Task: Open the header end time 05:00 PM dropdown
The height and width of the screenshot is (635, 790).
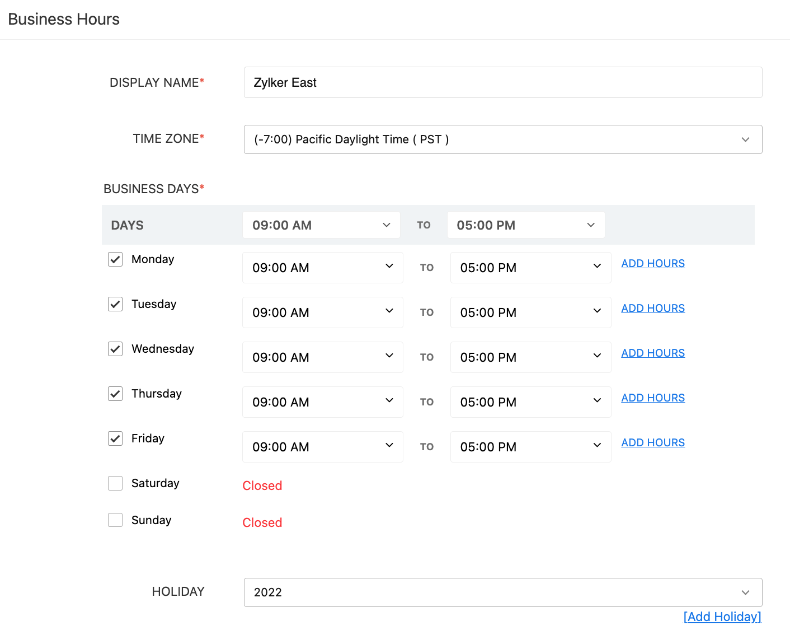Action: pos(525,225)
